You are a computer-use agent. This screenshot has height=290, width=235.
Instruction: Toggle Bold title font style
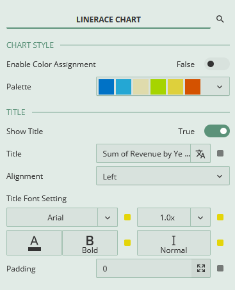tap(90, 243)
